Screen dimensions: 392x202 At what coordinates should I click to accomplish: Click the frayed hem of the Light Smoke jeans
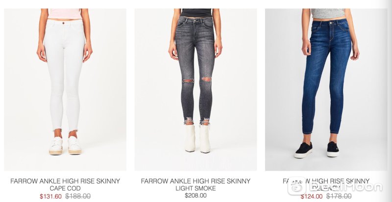[x=197, y=121]
